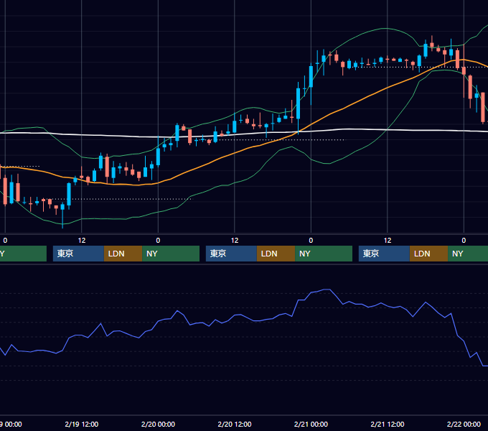Click the tall blue candle before 2/21 00:00
The image size is (488, 431).
[x=298, y=103]
